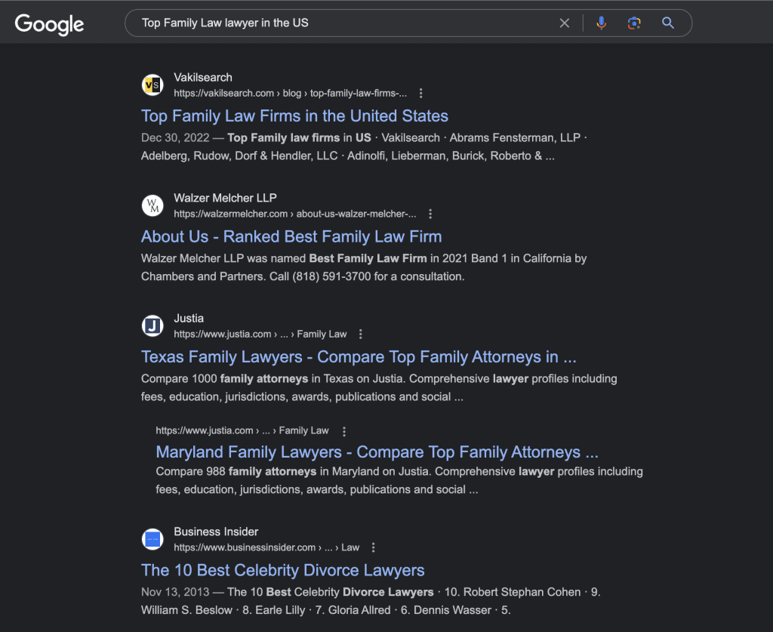Screen dimensions: 773x632
Task: Open Texas Family Lawyers result link
Action: pos(359,357)
